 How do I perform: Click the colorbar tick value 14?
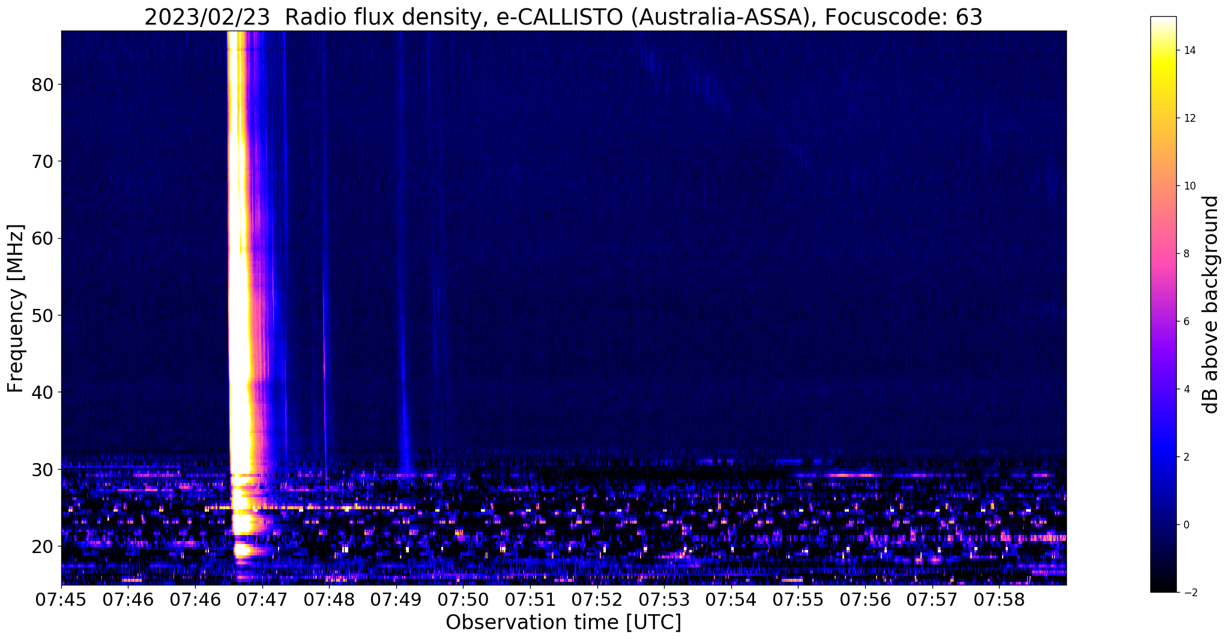click(x=1189, y=50)
